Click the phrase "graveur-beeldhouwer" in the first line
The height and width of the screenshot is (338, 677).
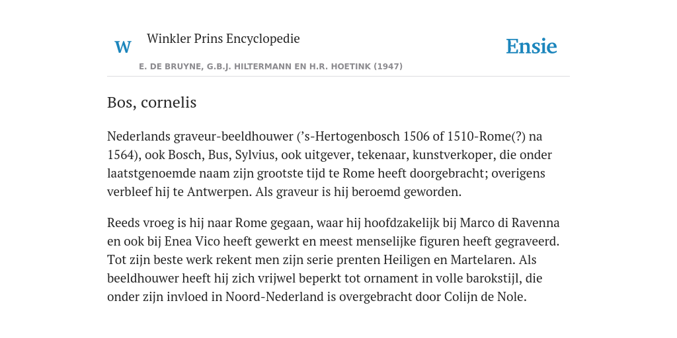coord(233,137)
